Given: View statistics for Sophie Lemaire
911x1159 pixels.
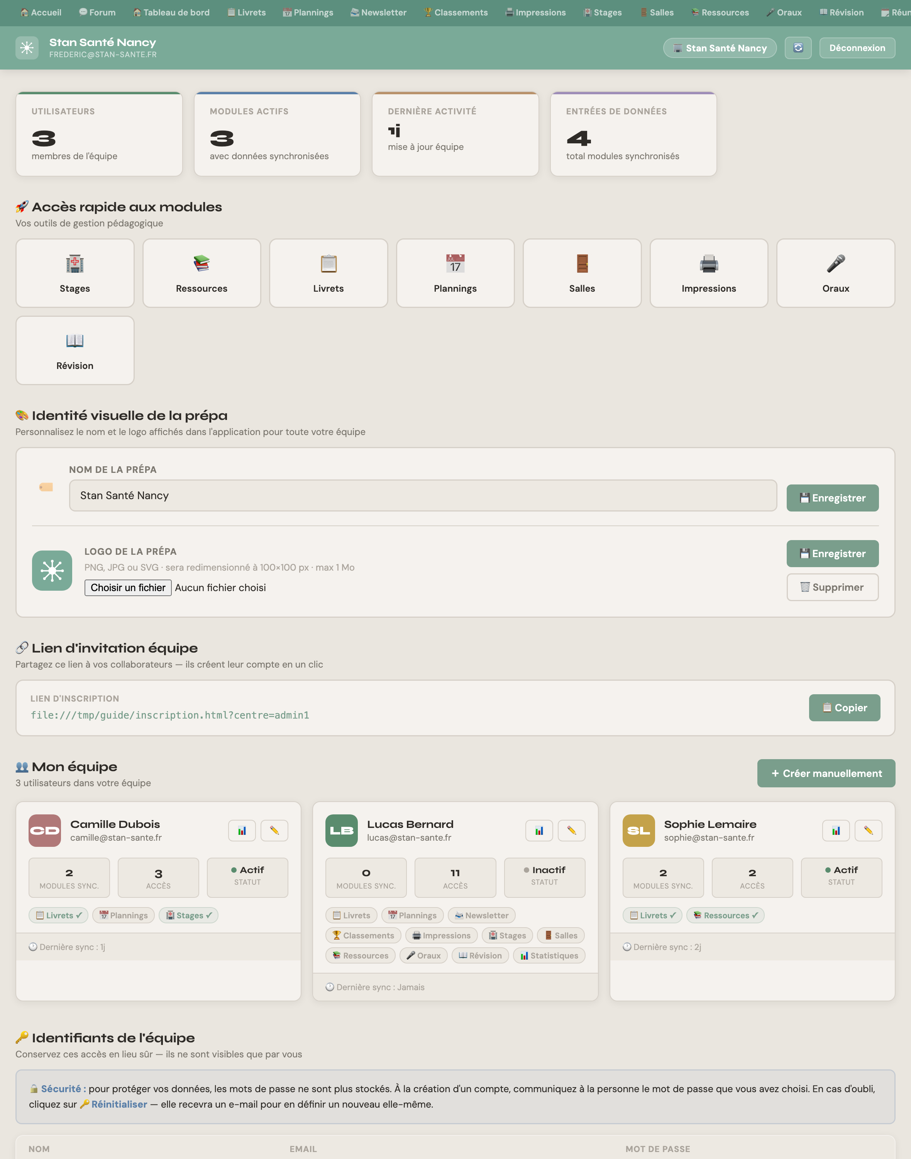Looking at the screenshot, I should coord(836,831).
